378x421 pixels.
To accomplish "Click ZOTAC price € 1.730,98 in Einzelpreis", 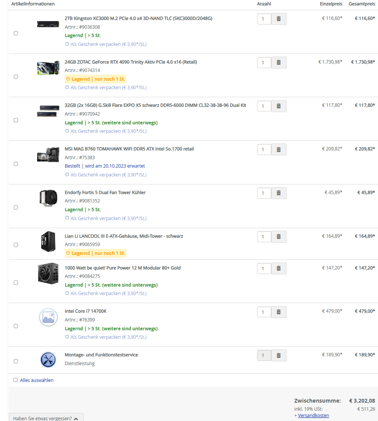I will 330,62.
